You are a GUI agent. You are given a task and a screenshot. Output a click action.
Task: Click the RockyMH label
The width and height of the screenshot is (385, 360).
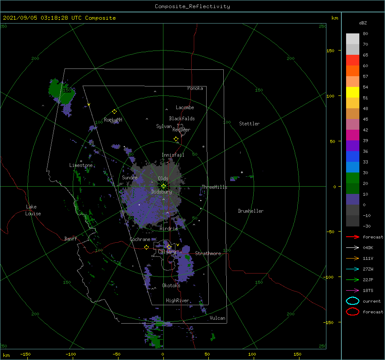[x=113, y=120]
